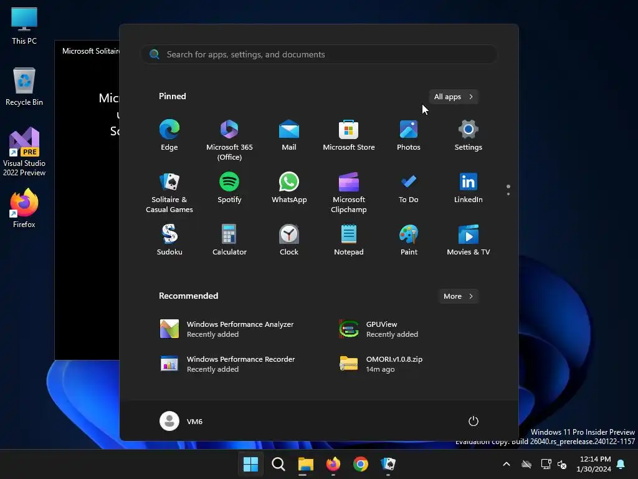Expand the All apps list
Viewport: 638px width, 479px height.
click(454, 97)
